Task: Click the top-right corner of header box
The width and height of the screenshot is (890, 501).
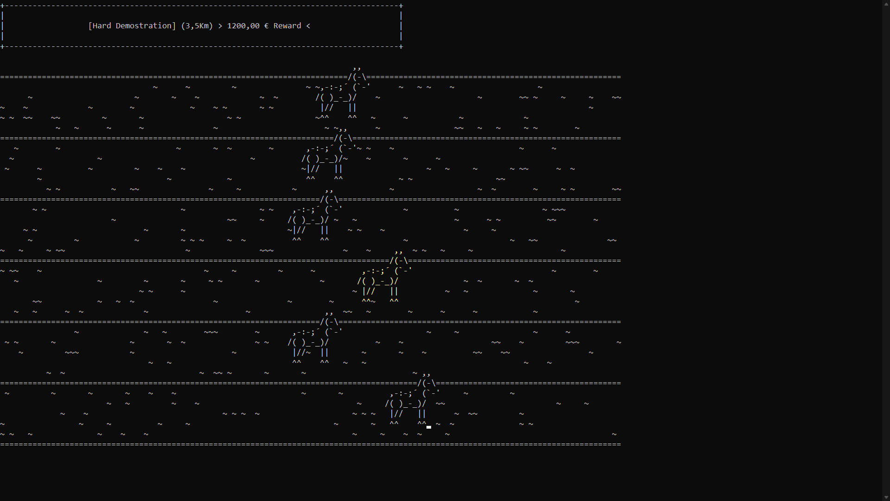Action: 401,6
